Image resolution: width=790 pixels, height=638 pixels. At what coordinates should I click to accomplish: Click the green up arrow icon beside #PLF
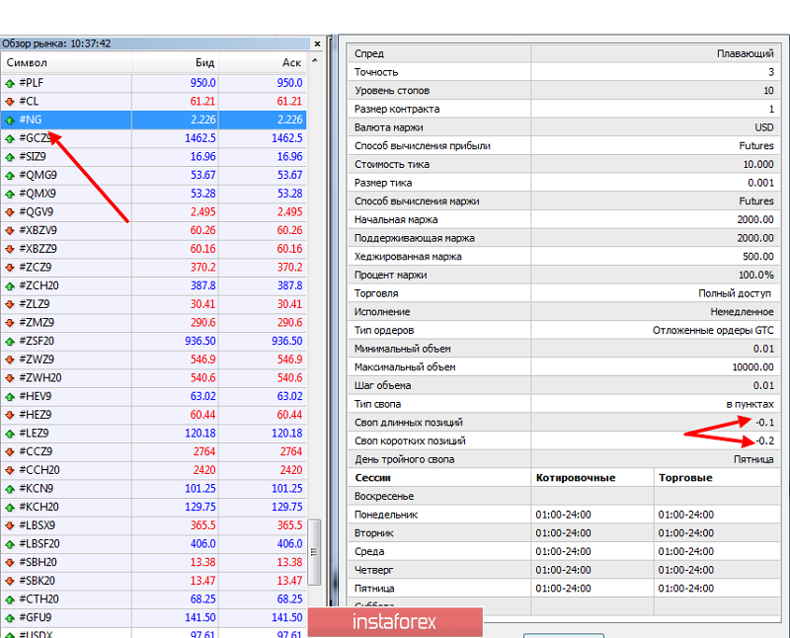click(x=10, y=83)
